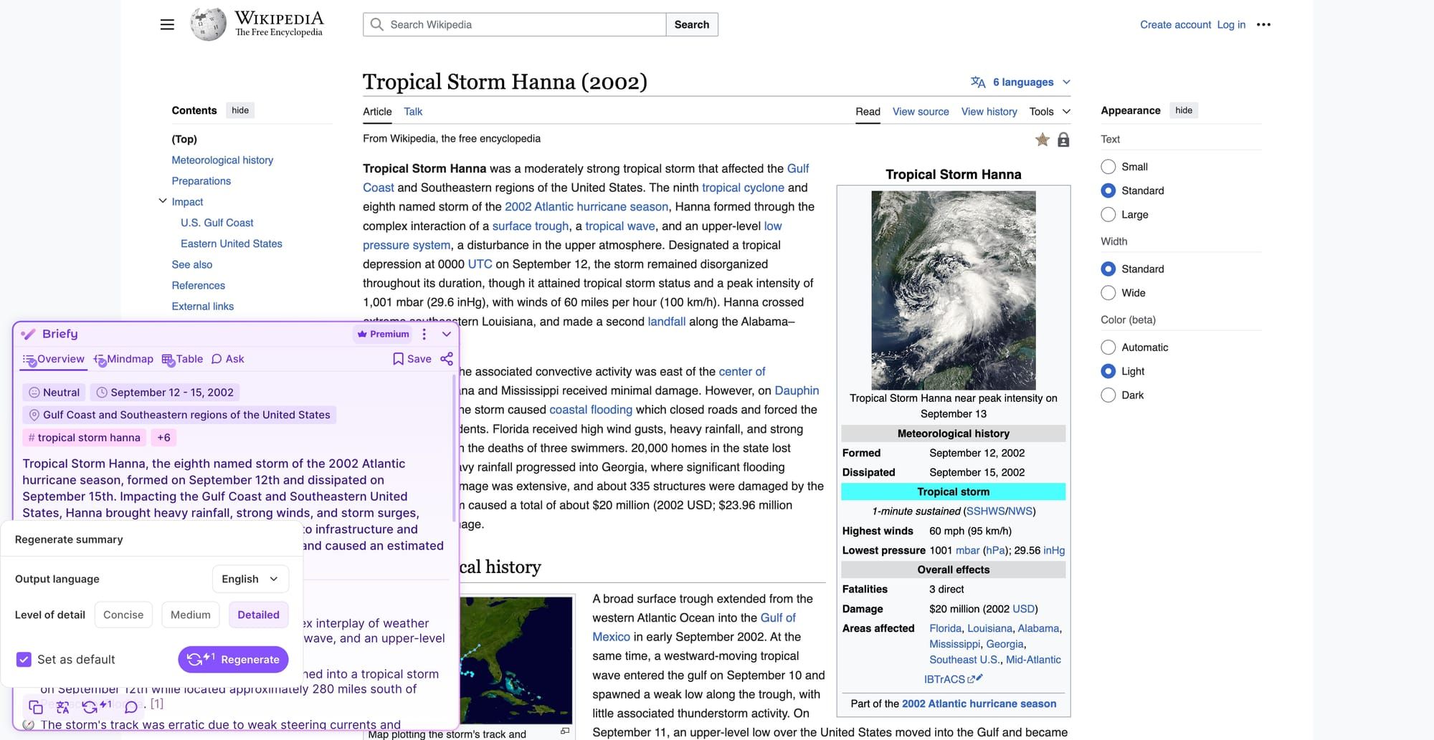Select Automatic color mode
The width and height of the screenshot is (1434, 740).
point(1108,347)
